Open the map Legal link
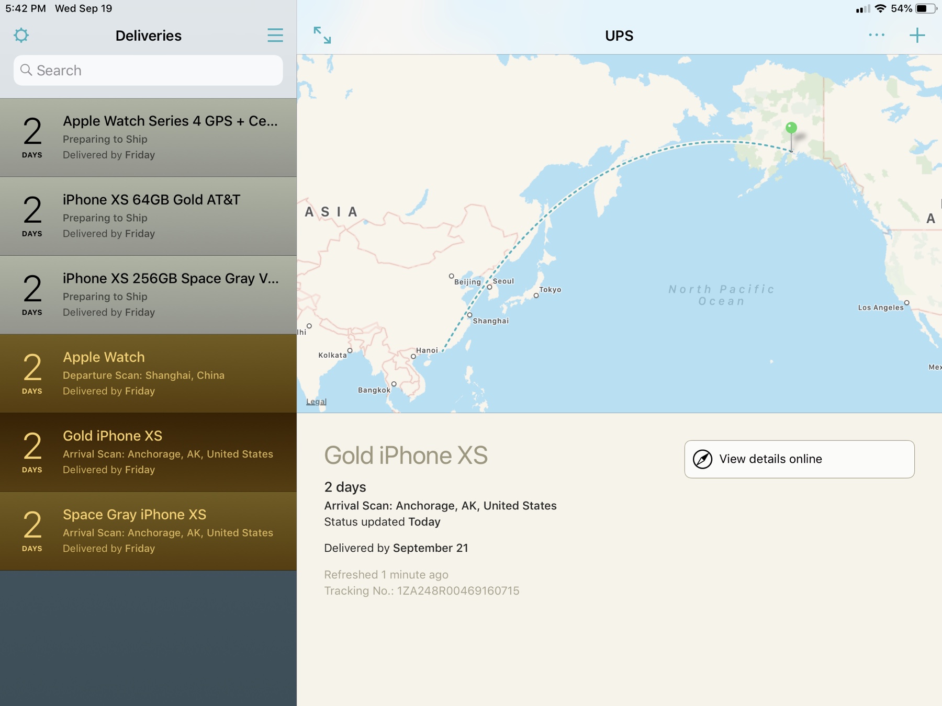This screenshot has width=942, height=706. (x=316, y=402)
